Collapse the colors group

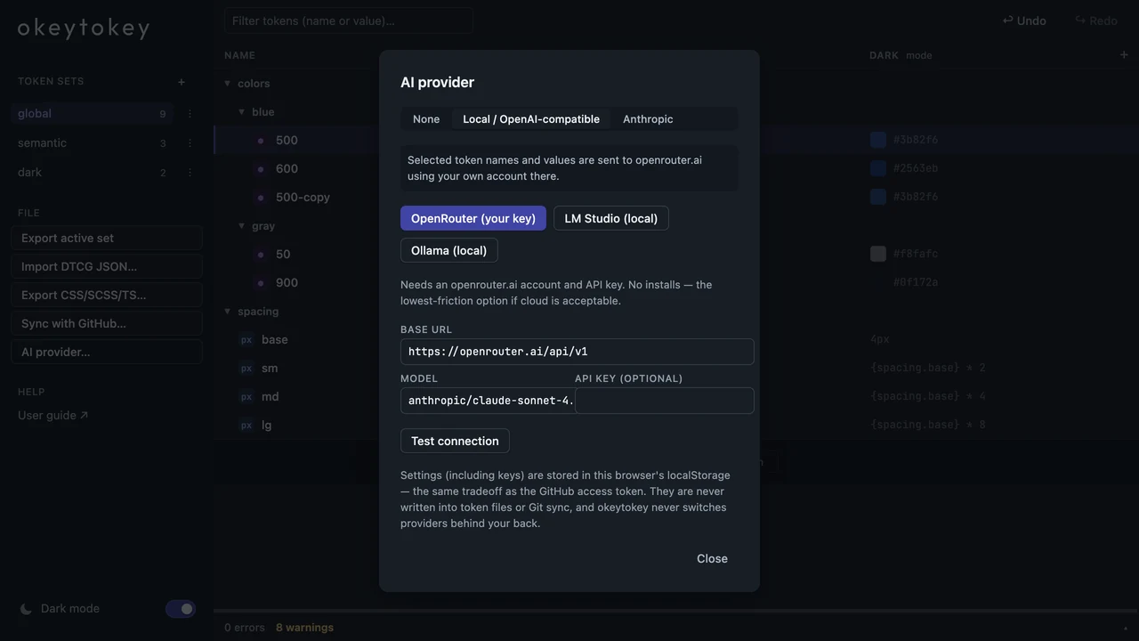tap(228, 84)
